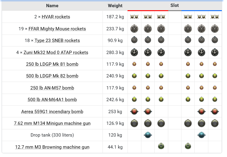Click leftmost bomb icon in AN-M57 row
227x157 pixels.
pos(134,88)
